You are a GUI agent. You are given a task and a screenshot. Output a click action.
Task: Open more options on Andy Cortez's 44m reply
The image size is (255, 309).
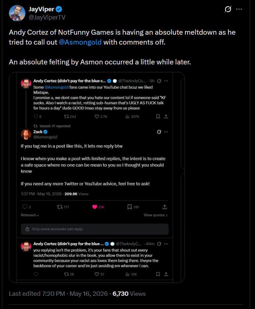coord(166,244)
